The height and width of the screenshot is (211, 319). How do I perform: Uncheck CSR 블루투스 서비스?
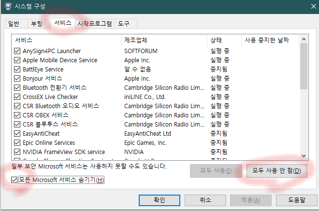tap(17, 124)
